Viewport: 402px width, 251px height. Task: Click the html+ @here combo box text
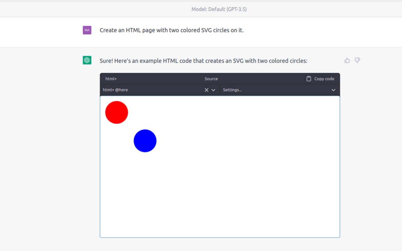pyautogui.click(x=115, y=90)
